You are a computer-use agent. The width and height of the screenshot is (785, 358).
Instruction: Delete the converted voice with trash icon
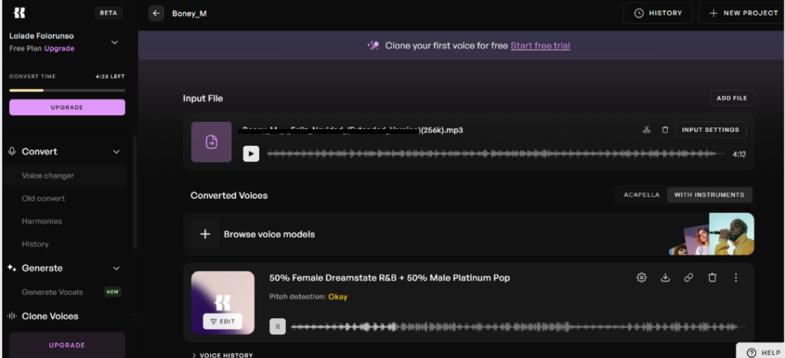pyautogui.click(x=712, y=278)
